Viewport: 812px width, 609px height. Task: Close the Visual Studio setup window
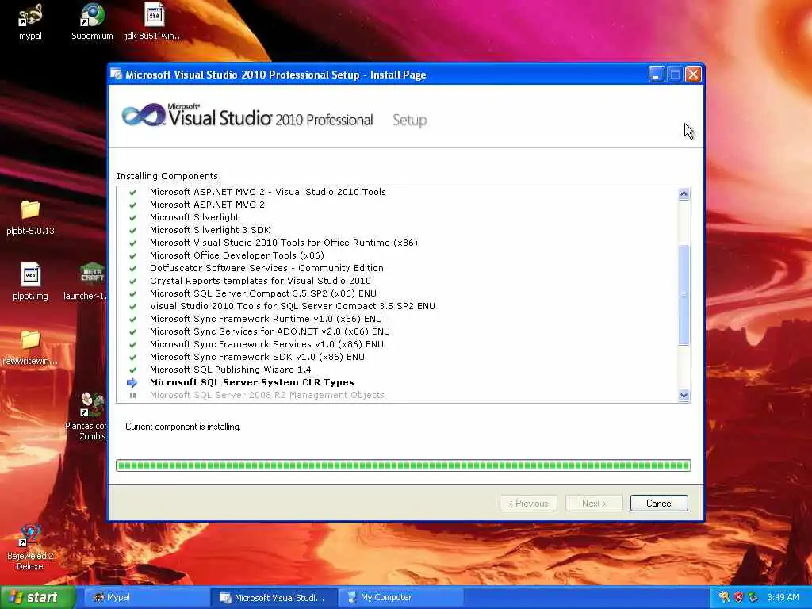693,75
